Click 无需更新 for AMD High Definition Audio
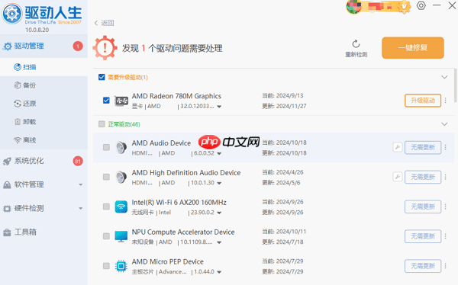Viewport: 458px width, 285px height. tap(423, 177)
